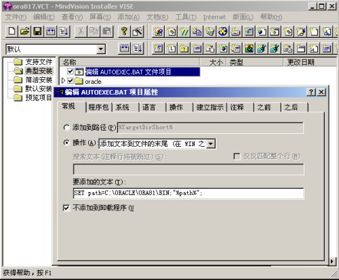Click the oracle folder icon in list
The width and height of the screenshot is (339, 280).
pos(79,80)
